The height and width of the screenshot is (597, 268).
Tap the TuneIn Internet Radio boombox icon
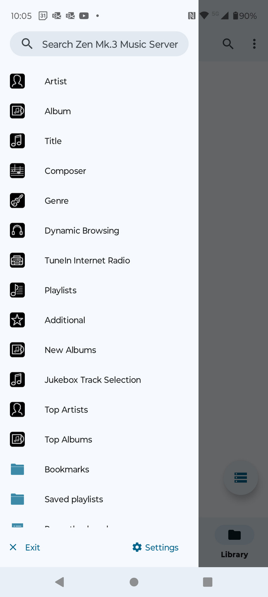[x=17, y=260]
